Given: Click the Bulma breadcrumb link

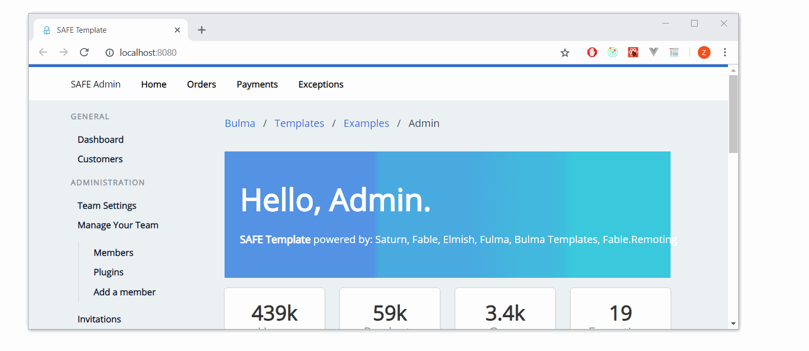Looking at the screenshot, I should click(x=240, y=123).
